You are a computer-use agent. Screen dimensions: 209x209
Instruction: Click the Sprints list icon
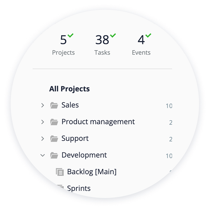point(60,187)
